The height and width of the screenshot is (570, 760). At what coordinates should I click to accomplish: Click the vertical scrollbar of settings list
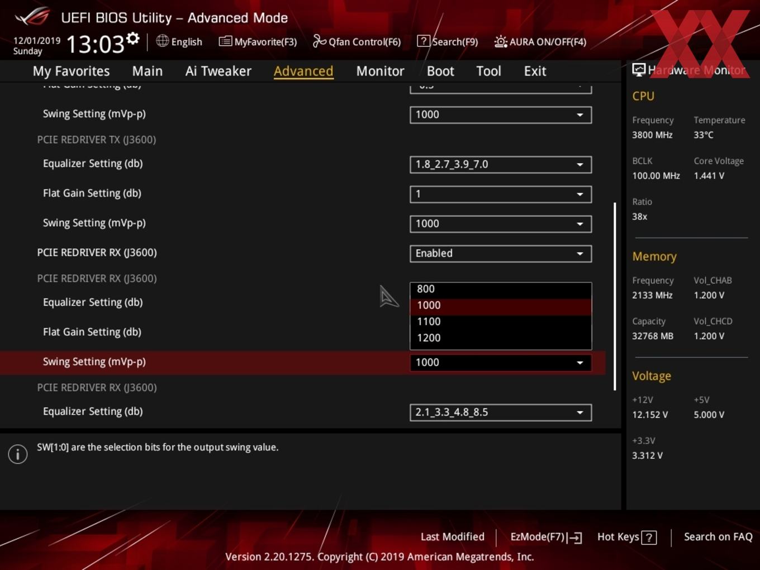click(615, 296)
